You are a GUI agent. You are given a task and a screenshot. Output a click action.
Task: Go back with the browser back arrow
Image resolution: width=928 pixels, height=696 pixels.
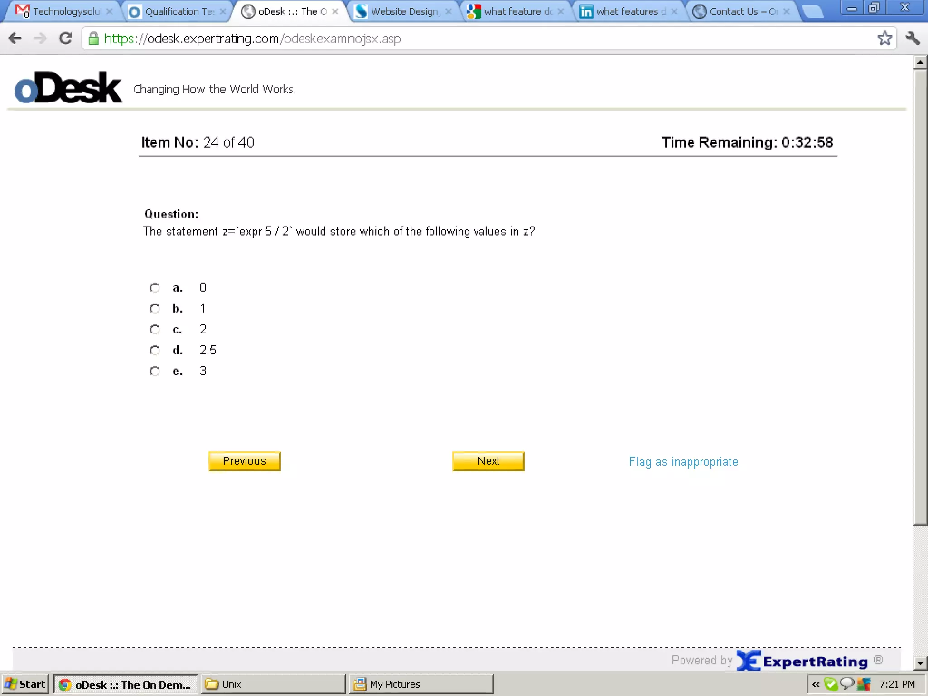point(15,39)
